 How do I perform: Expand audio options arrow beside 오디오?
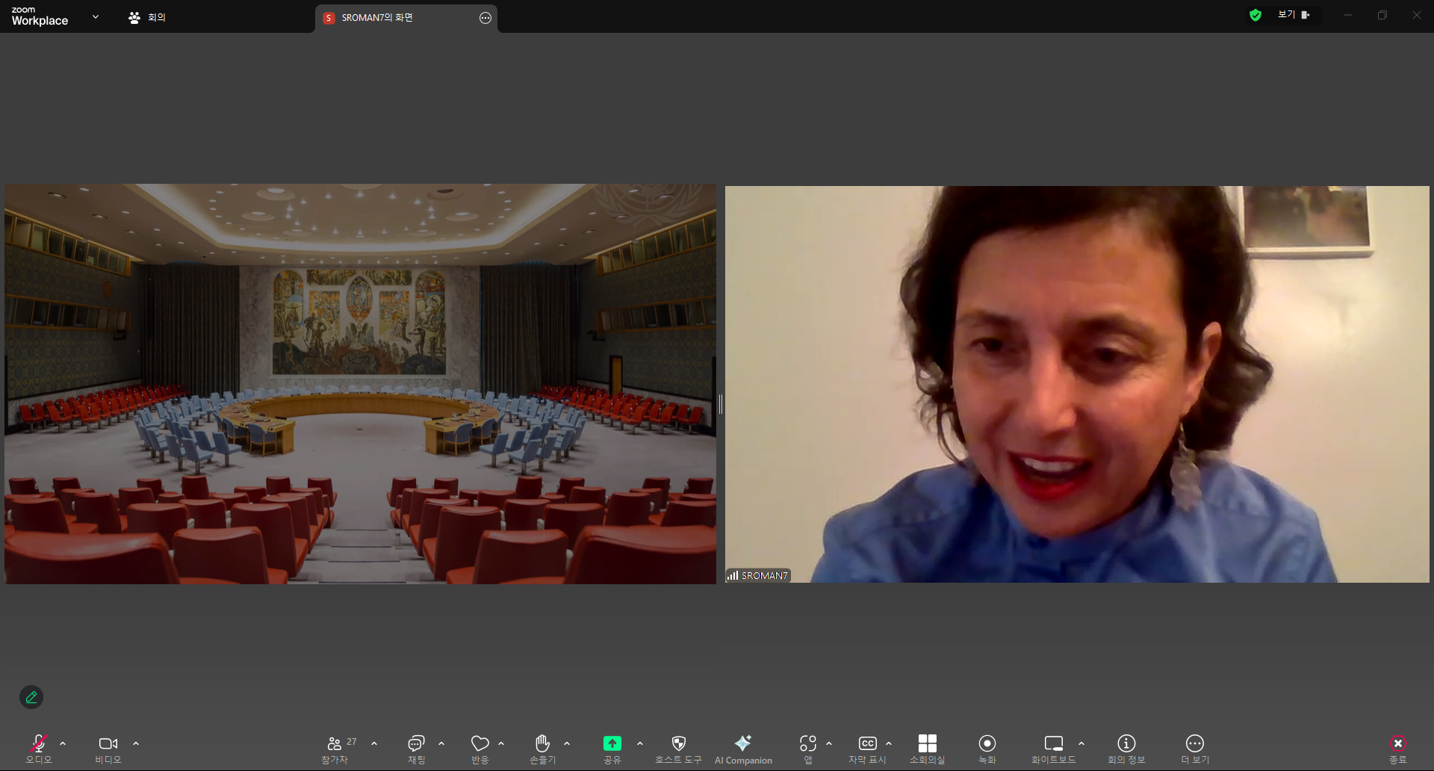(x=63, y=743)
